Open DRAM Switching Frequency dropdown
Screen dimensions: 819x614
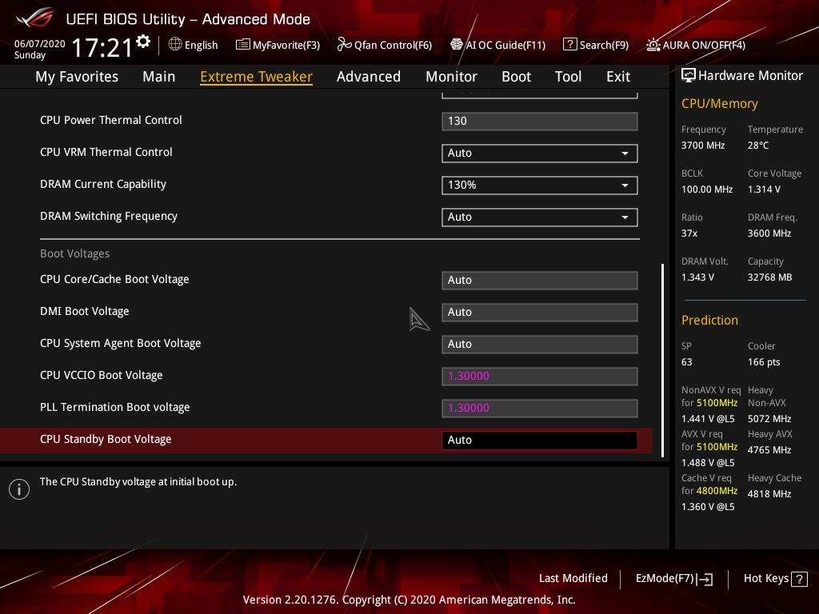tap(540, 217)
